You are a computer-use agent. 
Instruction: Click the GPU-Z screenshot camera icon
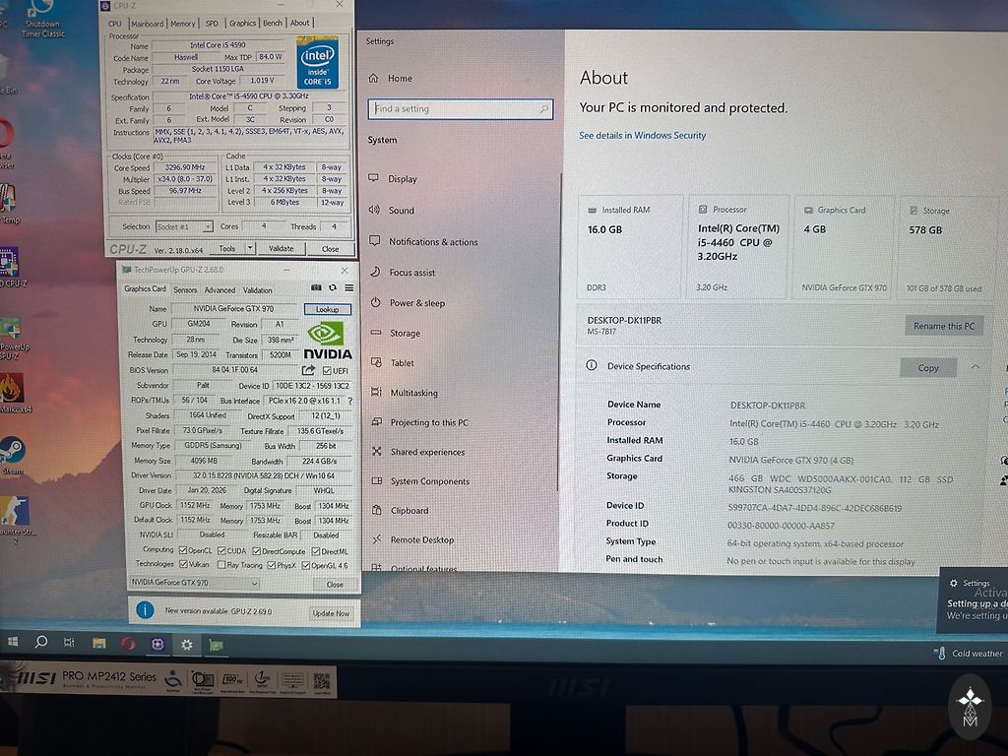point(316,288)
